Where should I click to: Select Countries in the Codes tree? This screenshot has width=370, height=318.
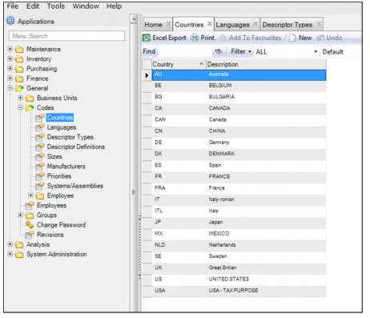tap(60, 118)
